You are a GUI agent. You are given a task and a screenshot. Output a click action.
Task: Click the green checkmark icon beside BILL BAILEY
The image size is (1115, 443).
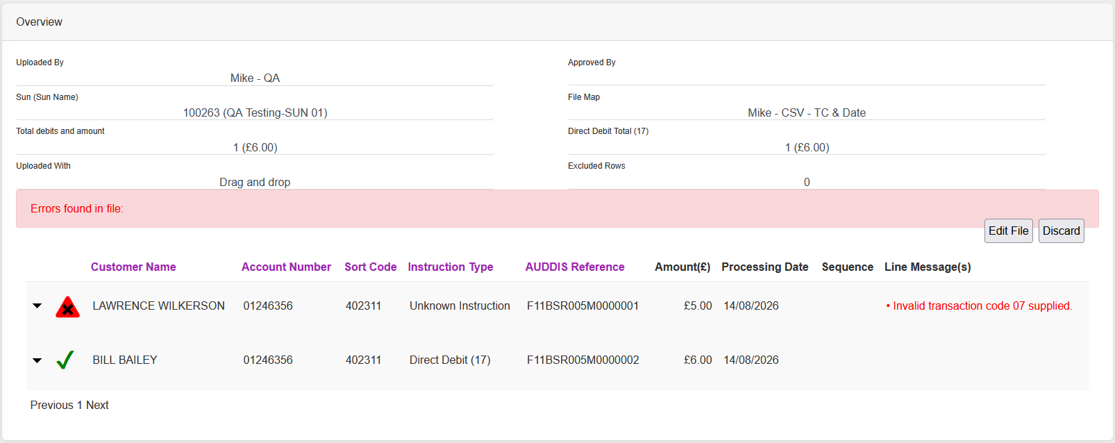[65, 360]
